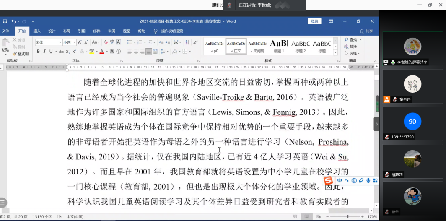
Task: Switch to the 审阅 ribbon tab
Action: pos(111,31)
